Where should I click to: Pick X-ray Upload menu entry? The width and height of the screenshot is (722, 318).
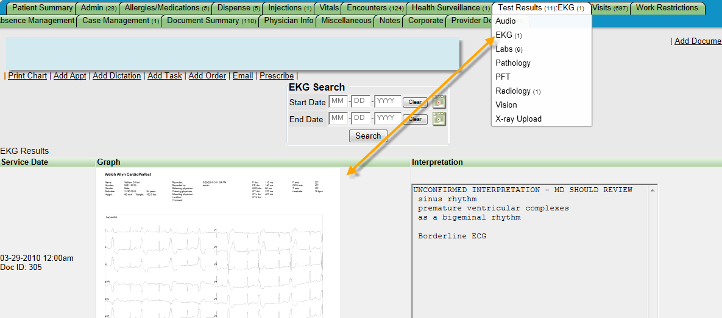518,119
